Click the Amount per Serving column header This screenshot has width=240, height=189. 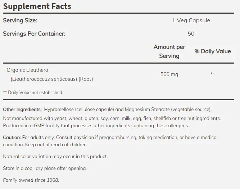169,51
